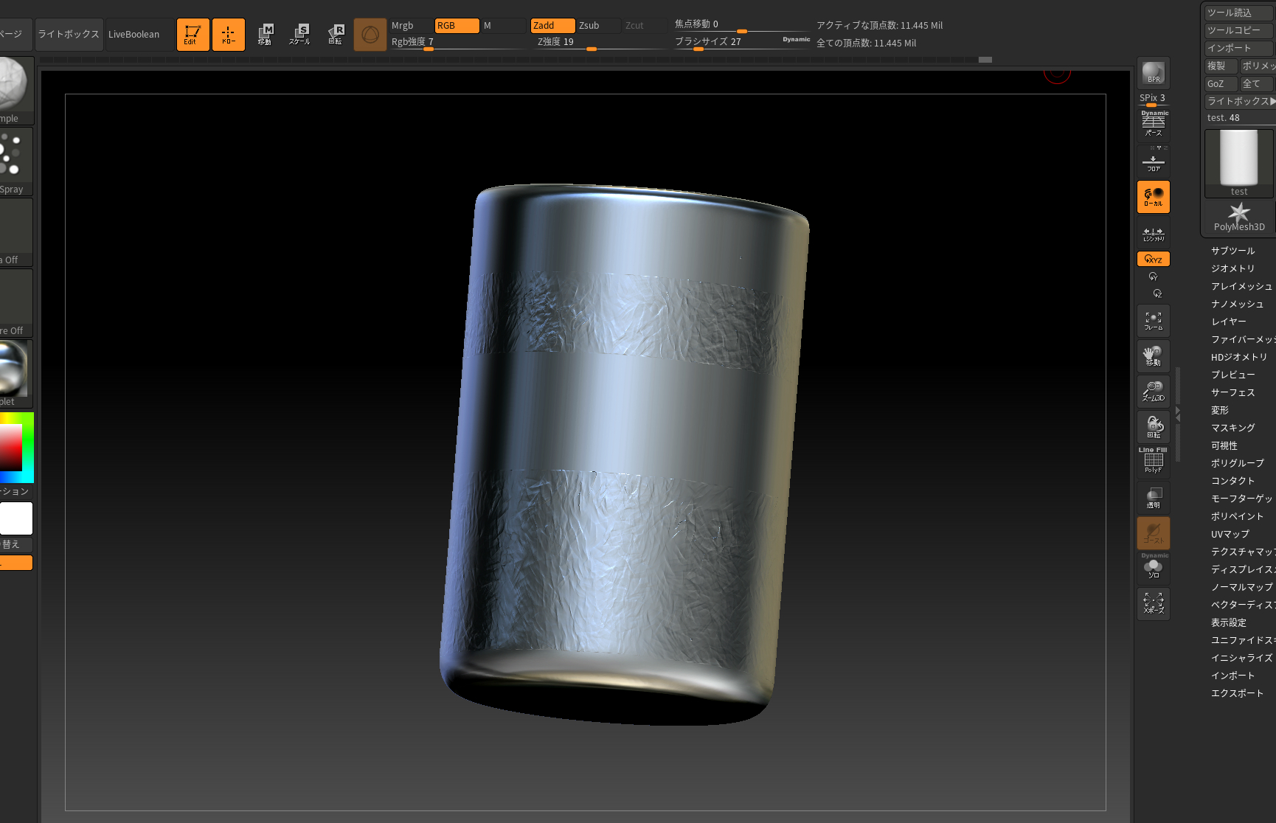Expand the アレイメッシュ subpalette
1276x823 pixels.
click(x=1241, y=286)
